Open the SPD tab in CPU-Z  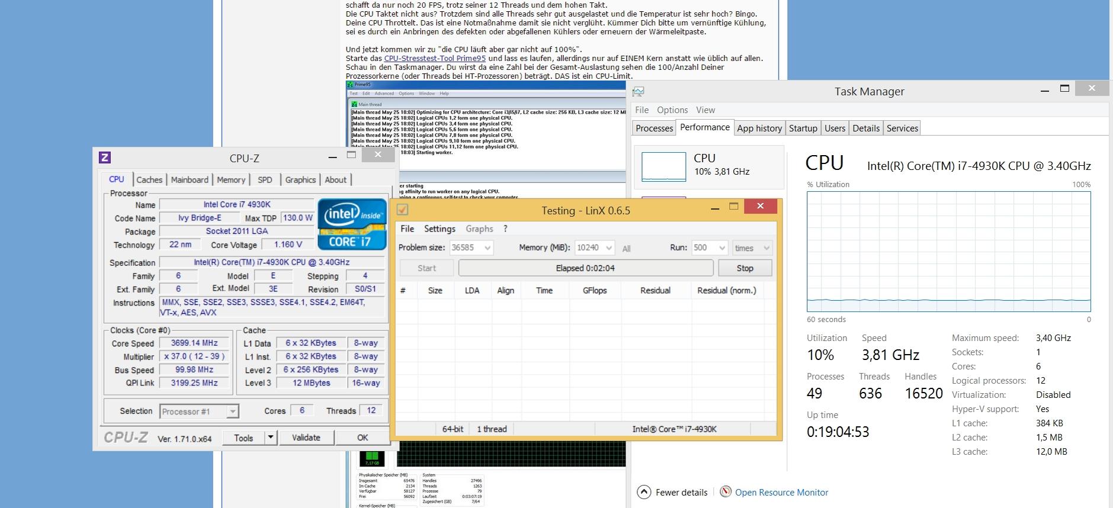point(265,180)
